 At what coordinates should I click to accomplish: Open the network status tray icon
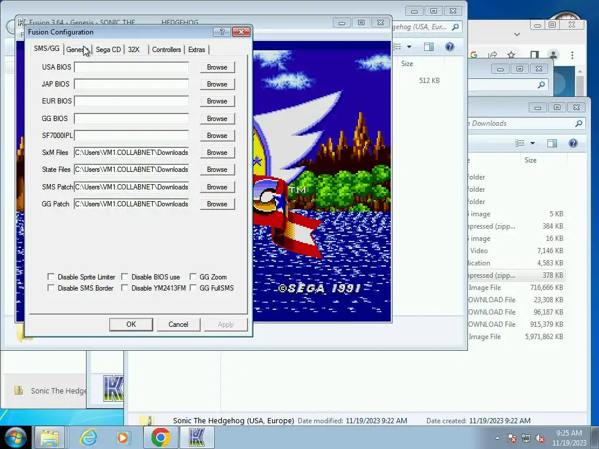point(526,438)
